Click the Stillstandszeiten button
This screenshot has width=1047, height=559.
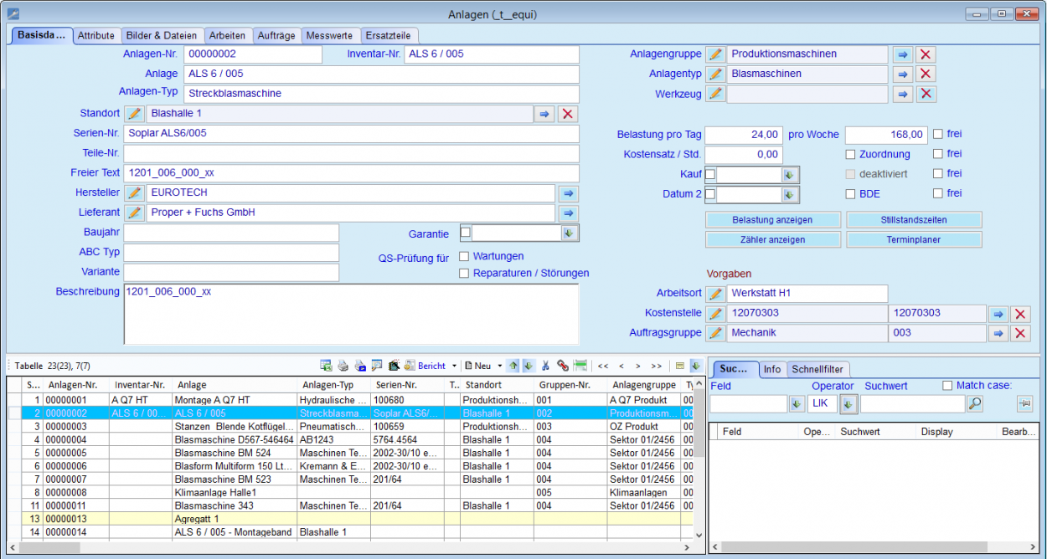click(913, 220)
